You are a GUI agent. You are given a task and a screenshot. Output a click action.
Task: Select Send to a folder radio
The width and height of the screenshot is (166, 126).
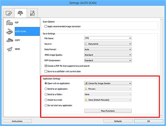click(x=46, y=94)
